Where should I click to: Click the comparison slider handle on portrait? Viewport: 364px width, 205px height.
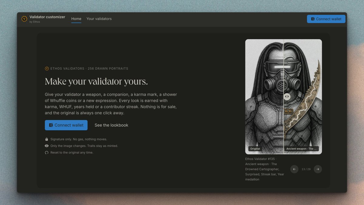tap(287, 97)
